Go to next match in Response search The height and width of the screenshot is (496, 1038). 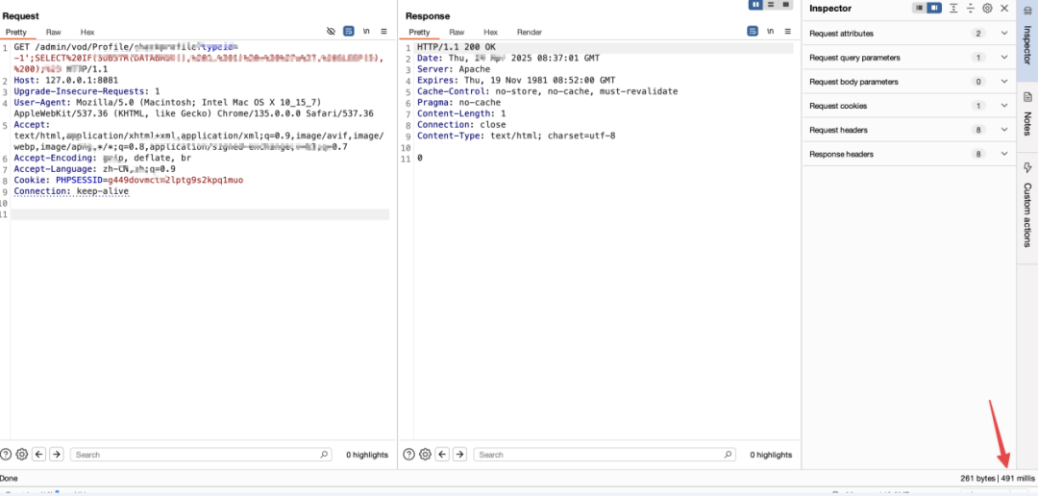(459, 455)
